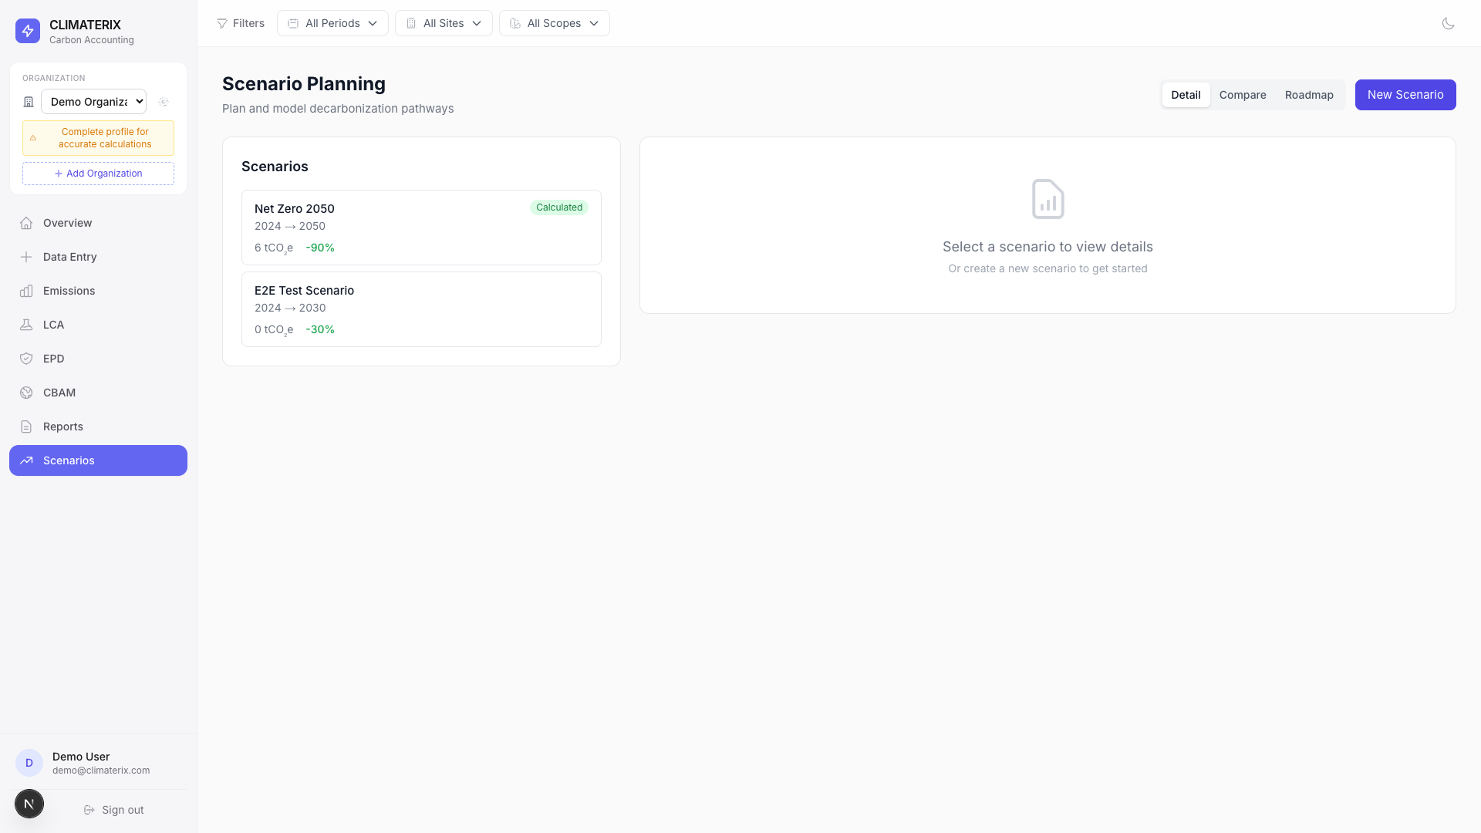Screen dimensions: 1481x833
Task: Click the CBAM globe icon
Action: point(26,393)
